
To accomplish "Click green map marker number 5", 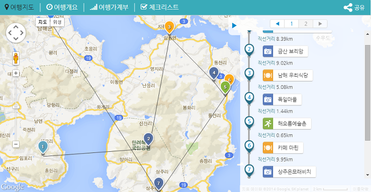I will 225,88.
